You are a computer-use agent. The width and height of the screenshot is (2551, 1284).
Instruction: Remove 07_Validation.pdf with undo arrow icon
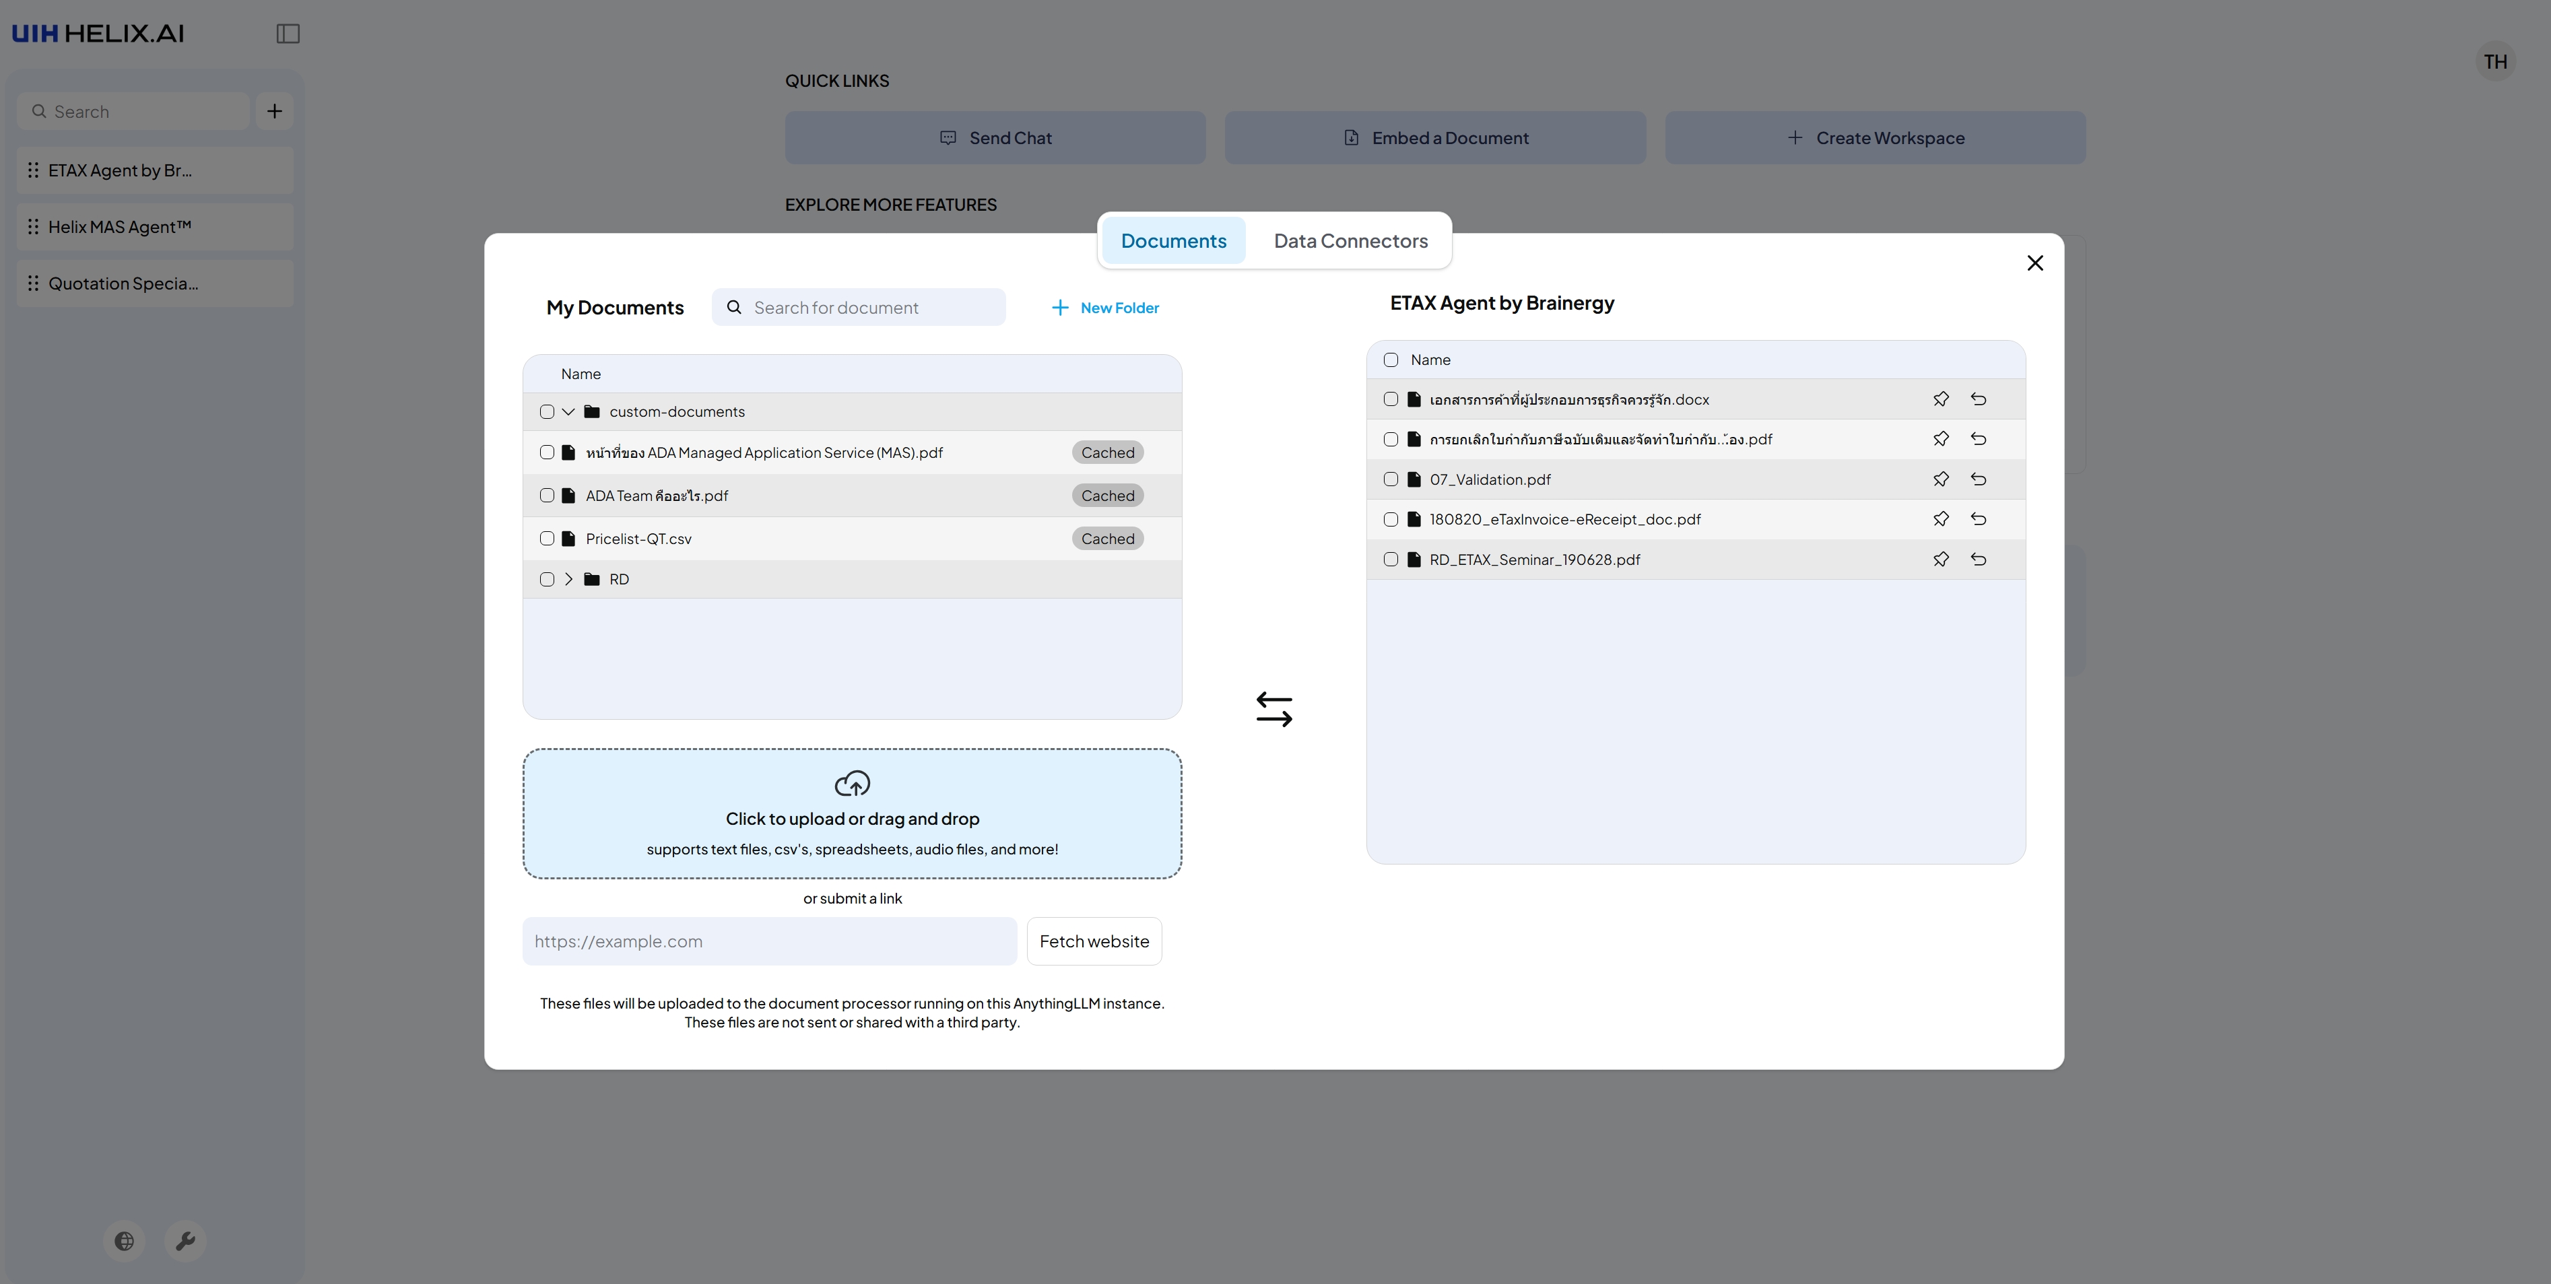click(x=1978, y=479)
